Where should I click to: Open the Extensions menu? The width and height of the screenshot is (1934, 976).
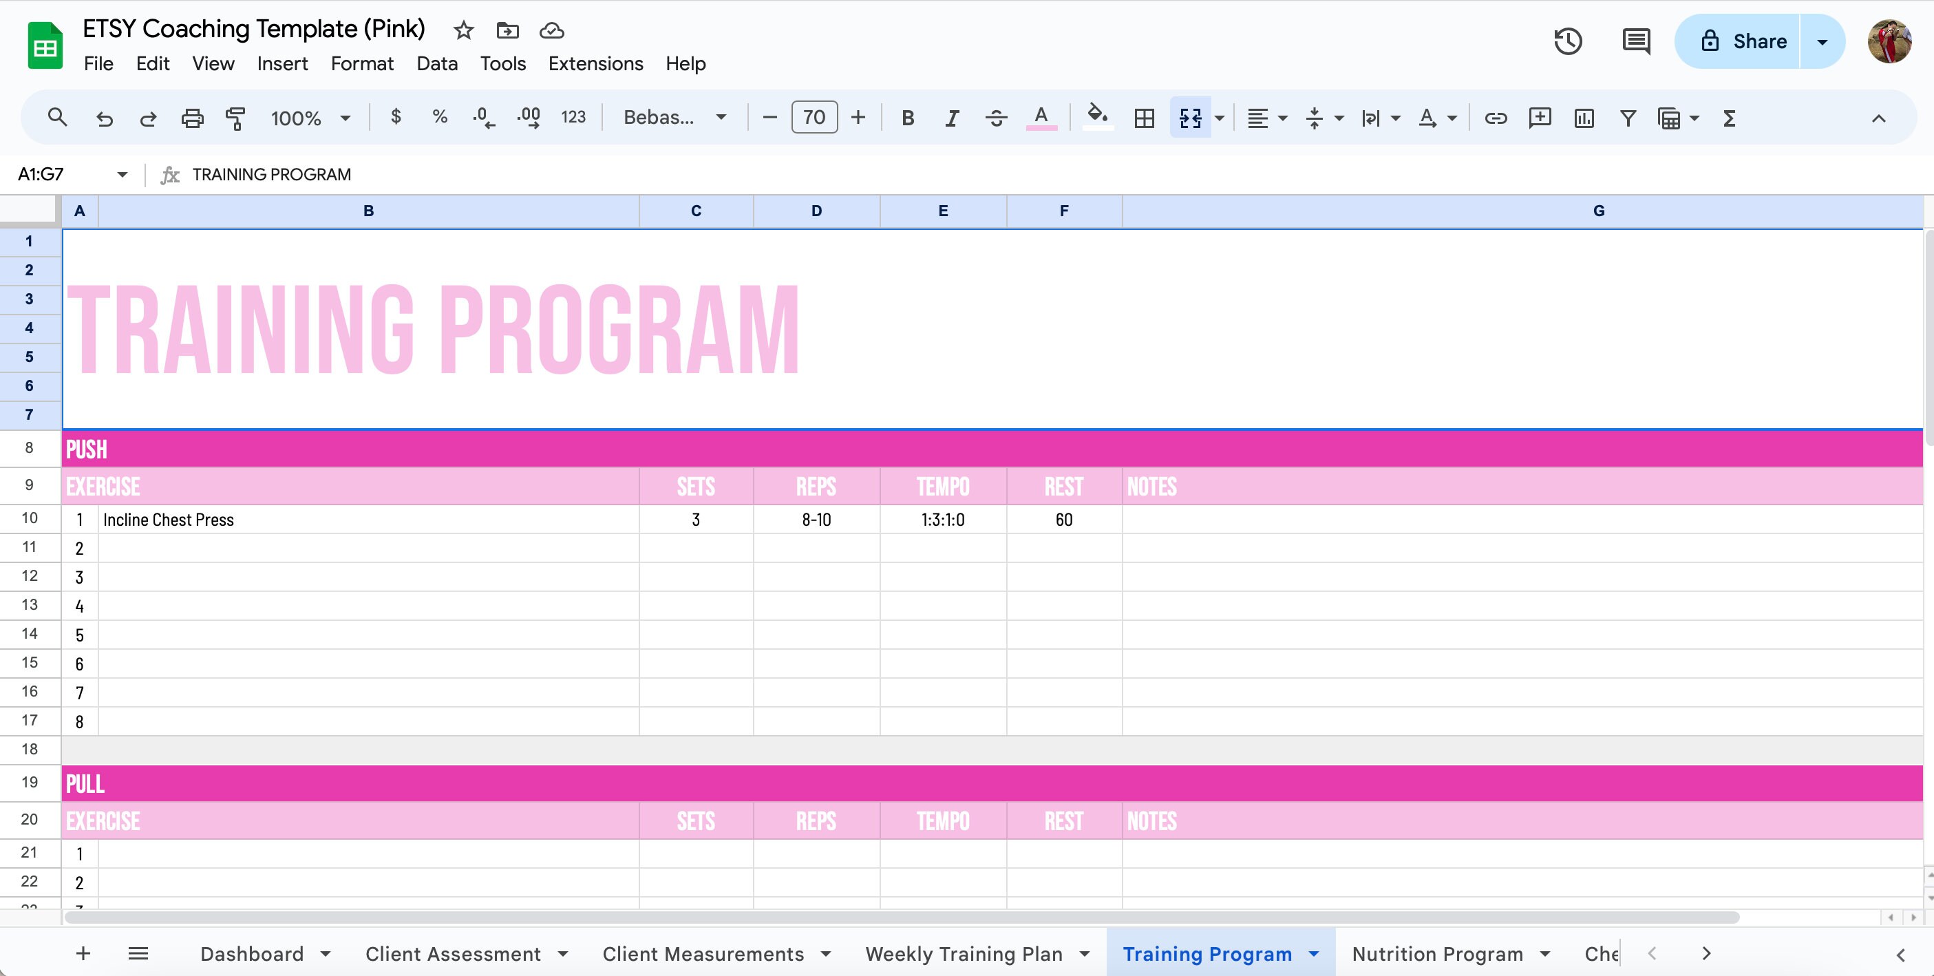tap(595, 64)
